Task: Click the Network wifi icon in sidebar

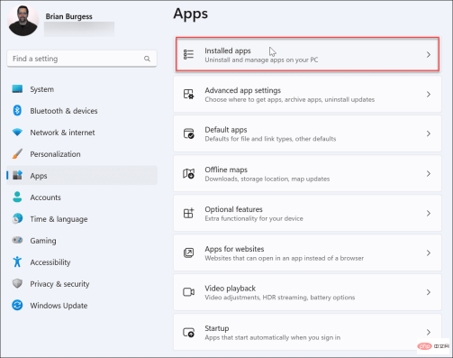Action: click(17, 133)
